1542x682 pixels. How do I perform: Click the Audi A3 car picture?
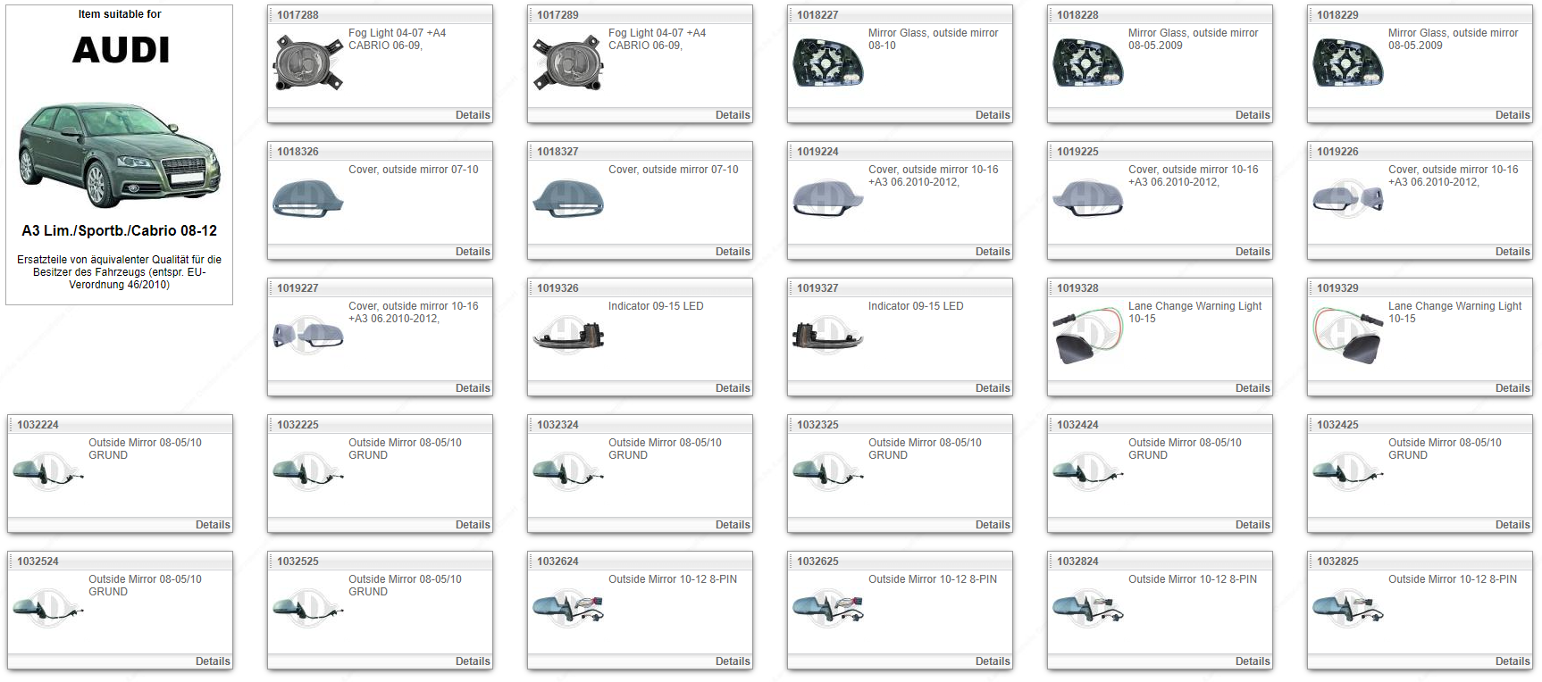[120, 154]
